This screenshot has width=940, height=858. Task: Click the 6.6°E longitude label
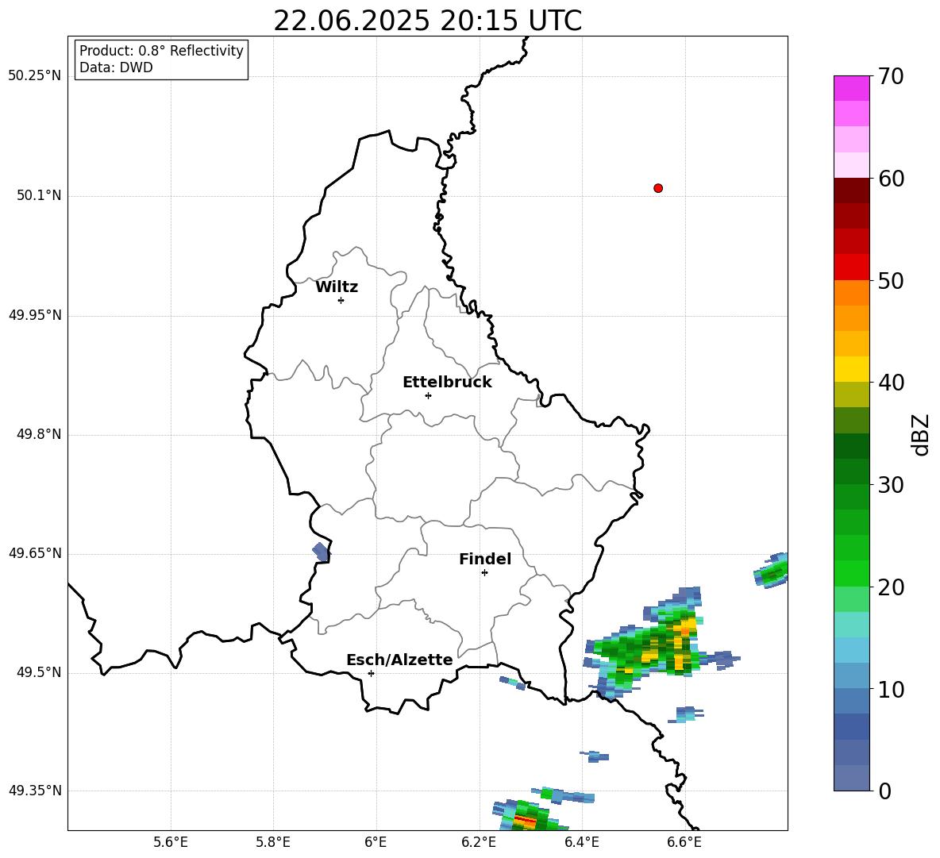point(684,842)
